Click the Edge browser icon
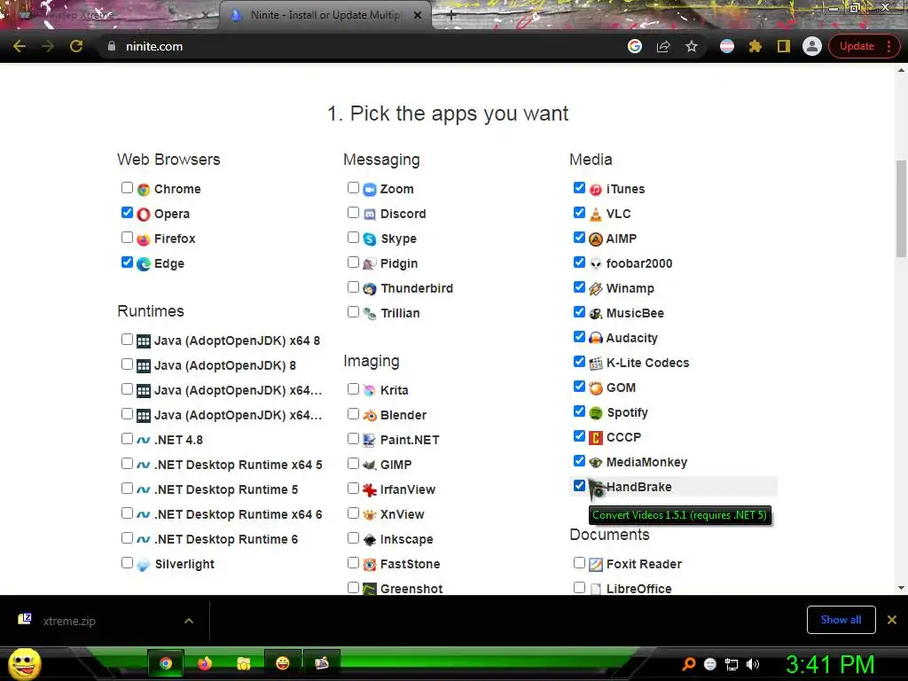 [144, 264]
